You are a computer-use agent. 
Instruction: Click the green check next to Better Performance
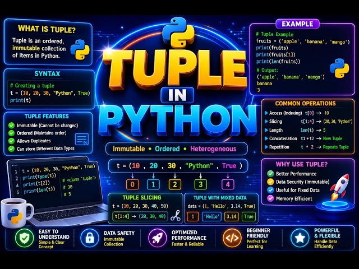[x=270, y=174]
